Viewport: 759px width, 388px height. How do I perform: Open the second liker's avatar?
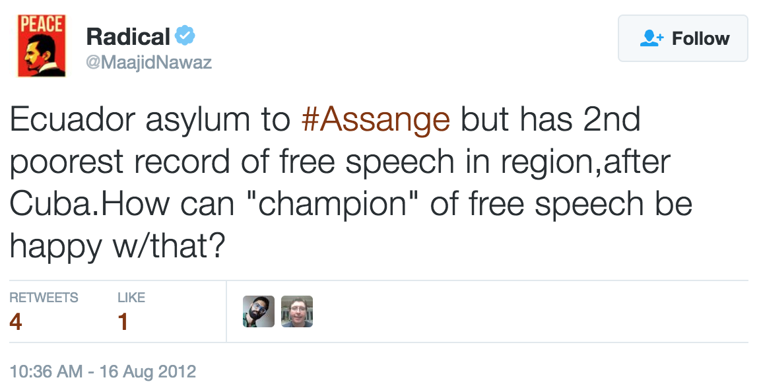[297, 311]
